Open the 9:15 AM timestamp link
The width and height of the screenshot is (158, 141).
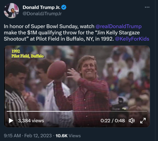tap(12, 136)
